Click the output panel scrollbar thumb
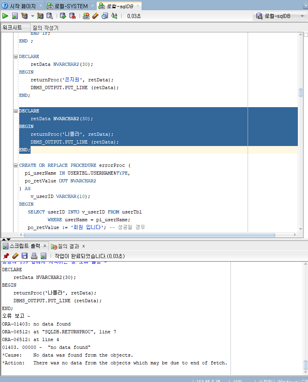The width and height of the screenshot is (308, 382). pos(306,365)
